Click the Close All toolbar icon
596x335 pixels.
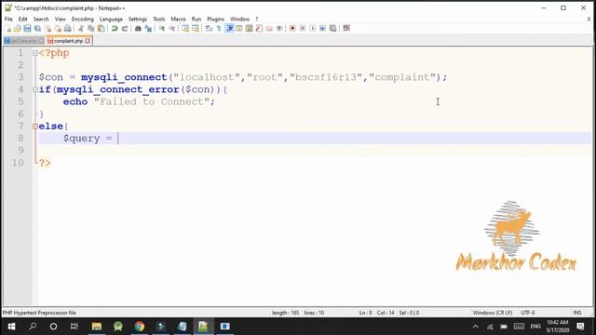(58, 29)
